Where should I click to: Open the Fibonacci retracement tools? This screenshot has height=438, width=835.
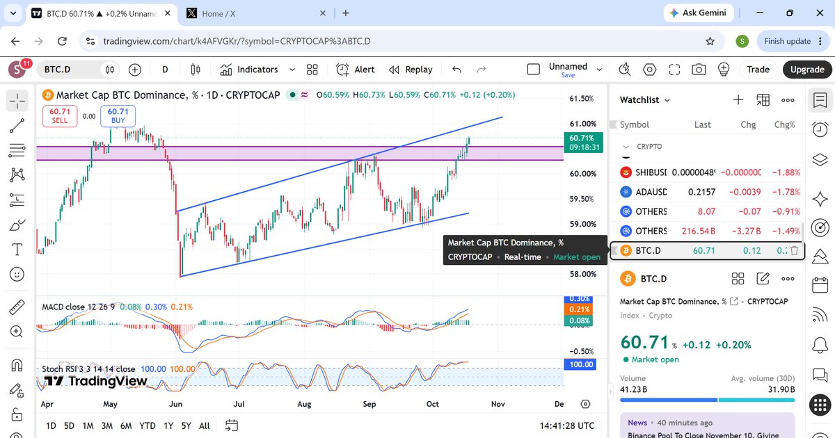click(17, 150)
